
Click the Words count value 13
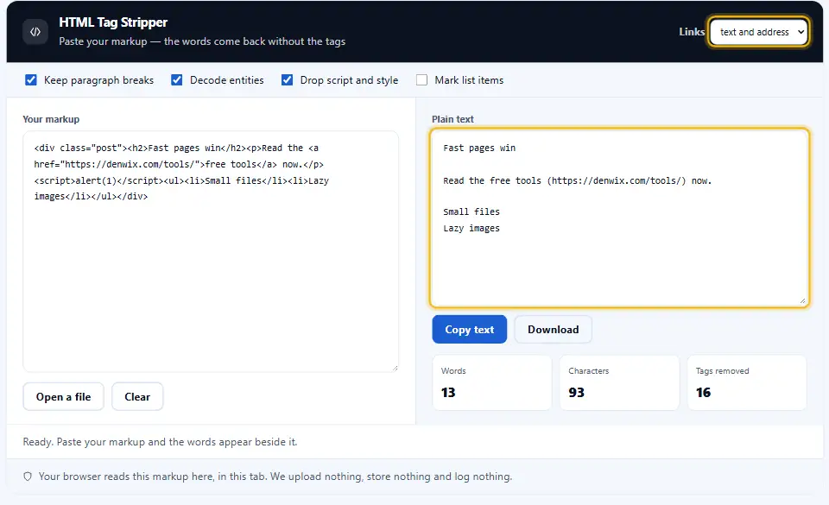coord(448,393)
